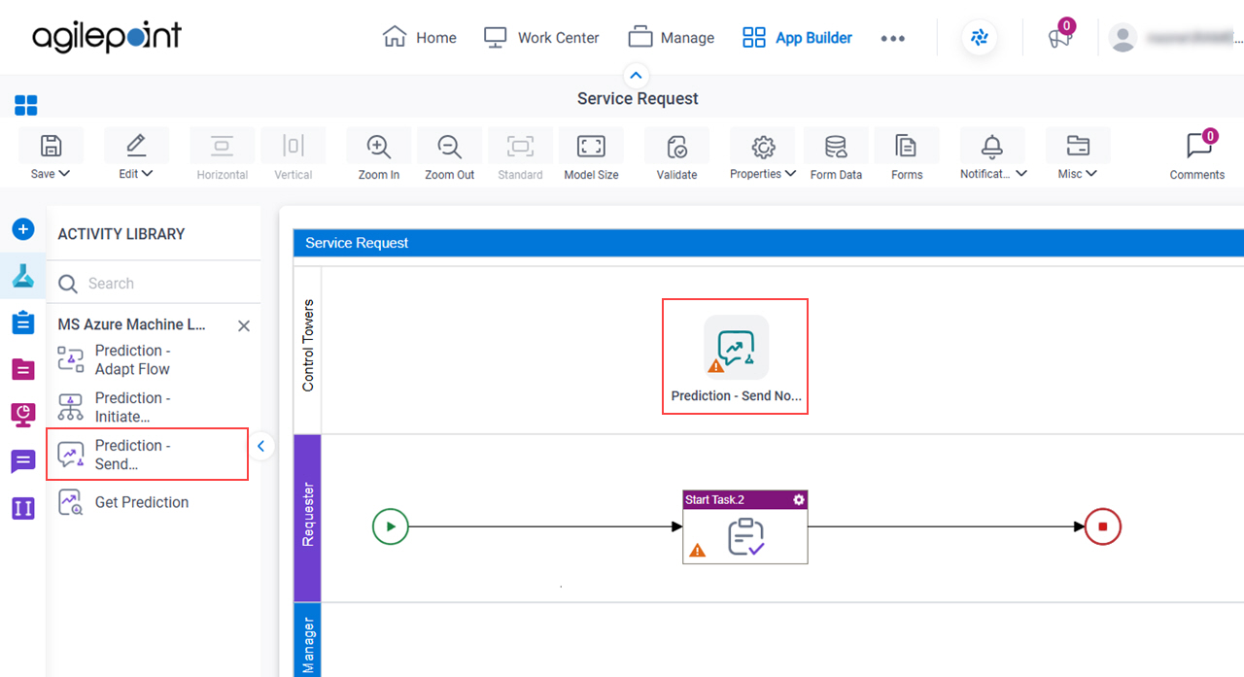Open the Save dropdown

point(51,155)
